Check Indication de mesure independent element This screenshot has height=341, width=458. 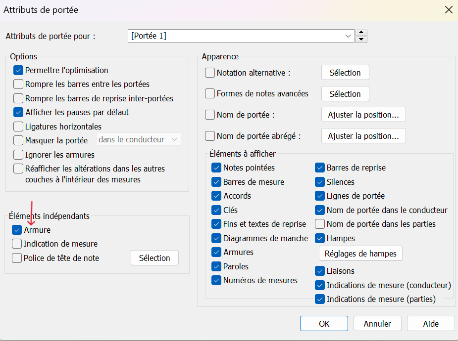coord(17,244)
